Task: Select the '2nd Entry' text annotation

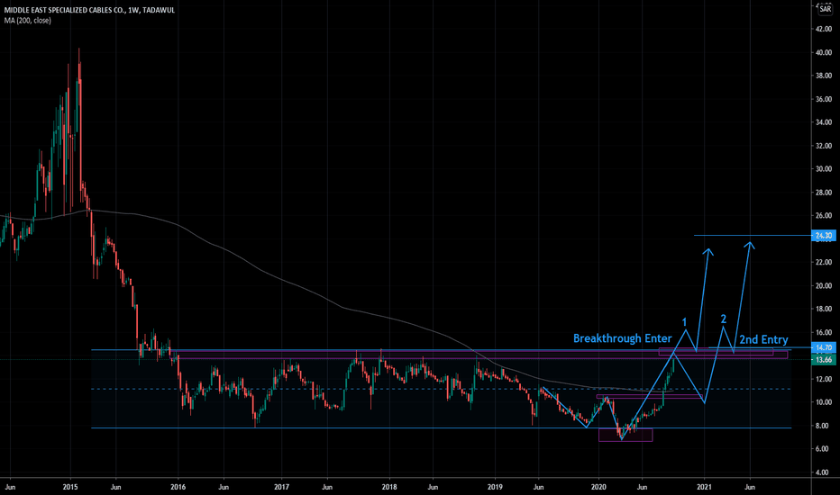Action: 763,339
